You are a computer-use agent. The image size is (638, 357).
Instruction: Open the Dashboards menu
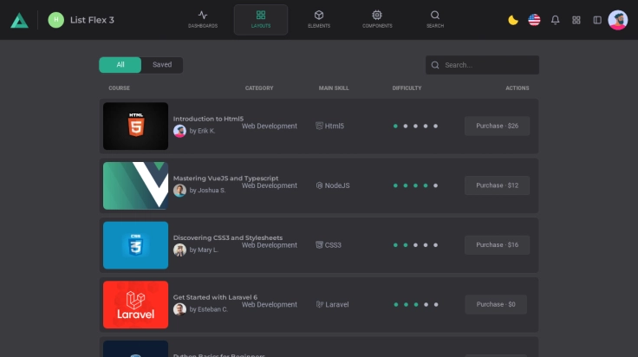[x=203, y=19]
